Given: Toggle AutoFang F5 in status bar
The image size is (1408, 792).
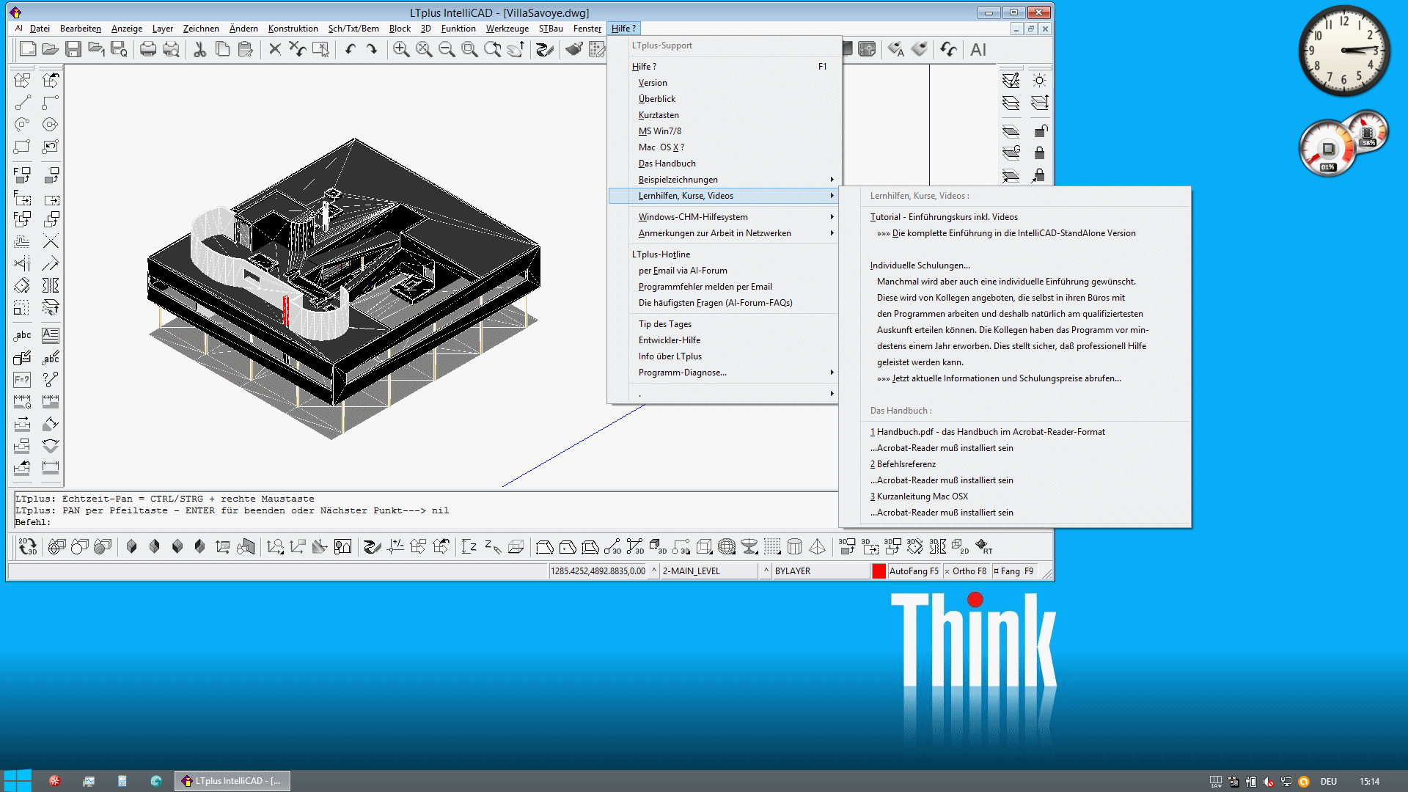Looking at the screenshot, I should click(914, 571).
